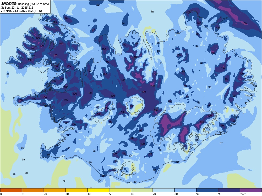Click the legend tick label "40"
The height and width of the screenshot is (196, 262).
[x=89, y=194]
